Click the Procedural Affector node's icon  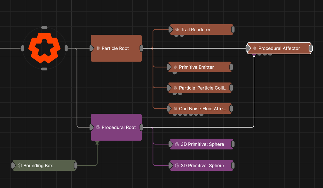(255, 48)
